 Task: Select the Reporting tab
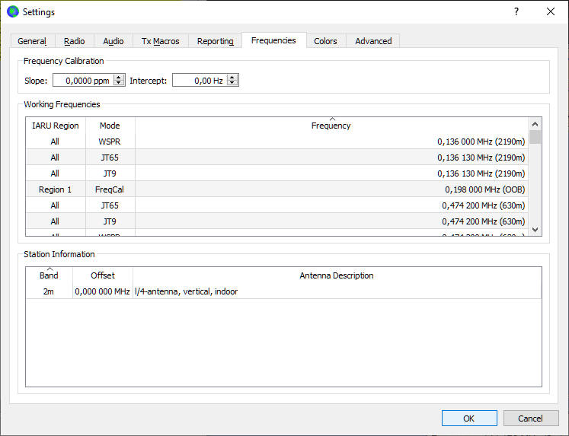tap(215, 41)
